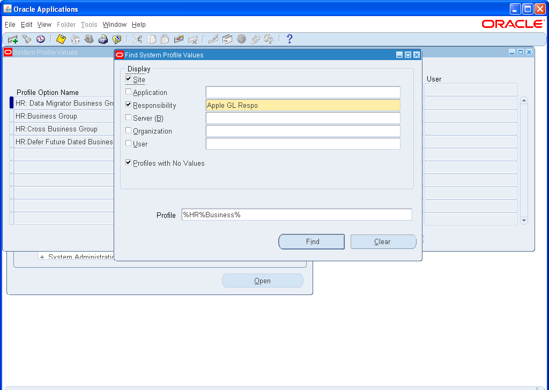Open Window Help via the question mark icon
Image resolution: width=549 pixels, height=390 pixels.
[x=289, y=39]
